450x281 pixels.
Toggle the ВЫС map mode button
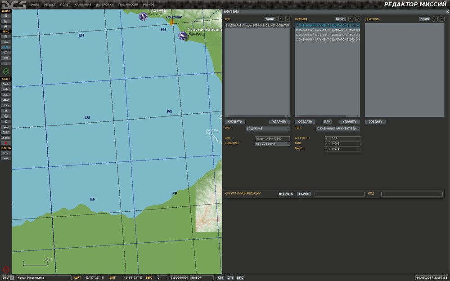(240, 278)
